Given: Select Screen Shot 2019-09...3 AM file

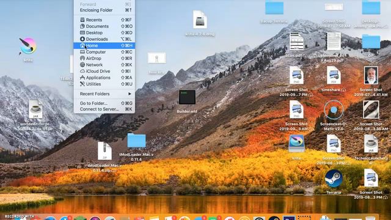Looking at the screenshot, I should point(296,109).
